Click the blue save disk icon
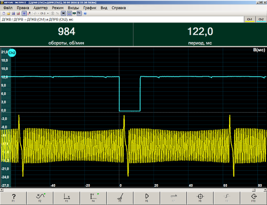 (13, 13)
